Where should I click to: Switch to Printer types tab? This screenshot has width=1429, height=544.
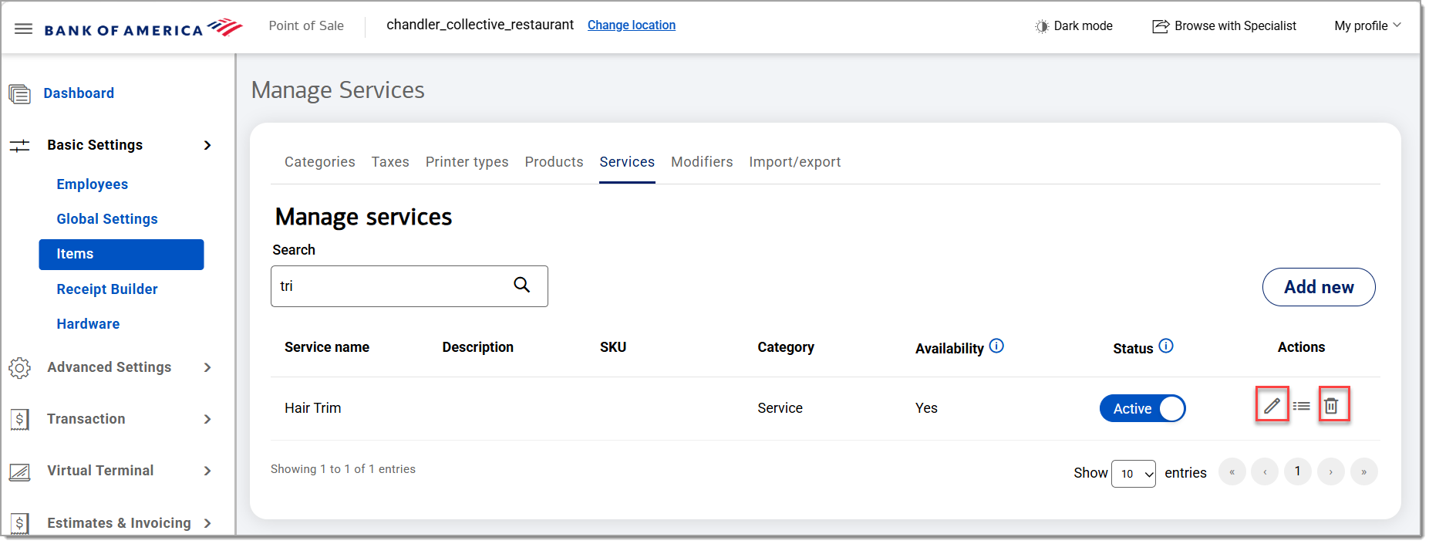pyautogui.click(x=467, y=162)
